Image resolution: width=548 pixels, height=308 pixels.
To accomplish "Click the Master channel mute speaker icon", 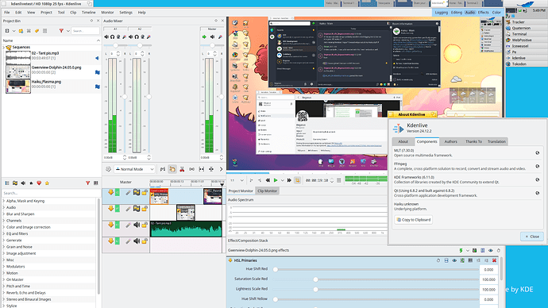I will tap(212, 37).
